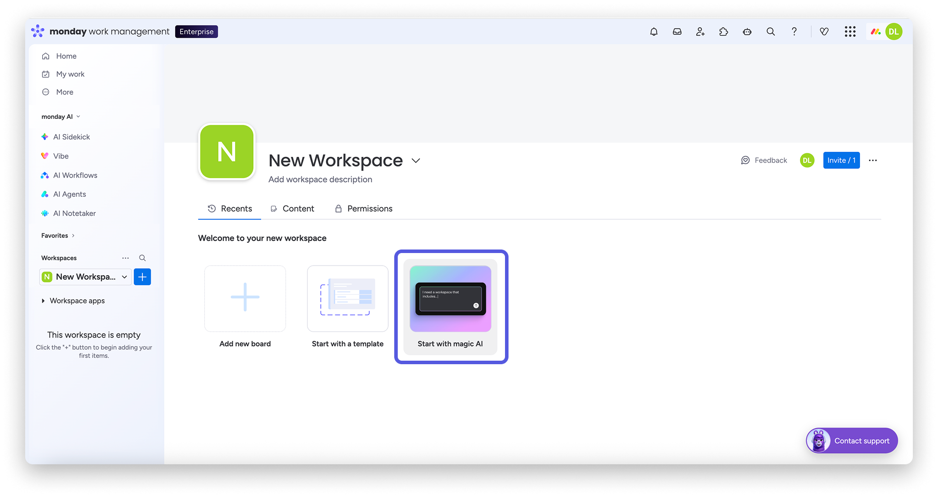938x497 pixels.
Task: Search workspaces with the magnifier icon
Action: [x=142, y=258]
